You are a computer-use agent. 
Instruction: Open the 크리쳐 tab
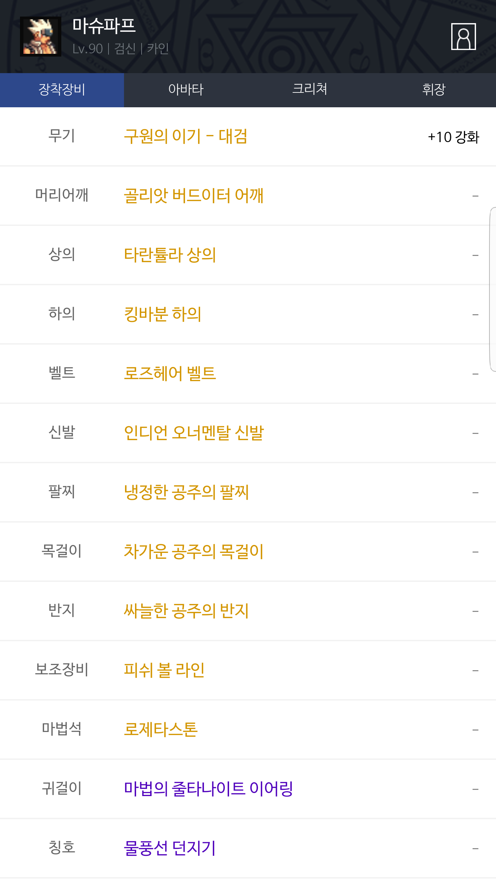310,90
